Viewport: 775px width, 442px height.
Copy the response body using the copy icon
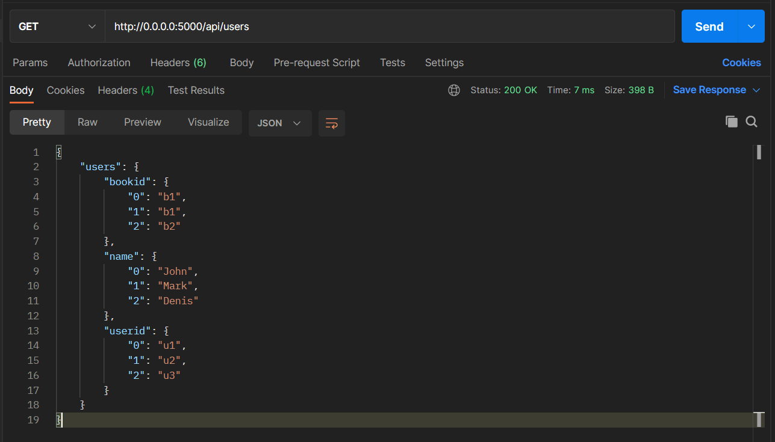(x=731, y=121)
